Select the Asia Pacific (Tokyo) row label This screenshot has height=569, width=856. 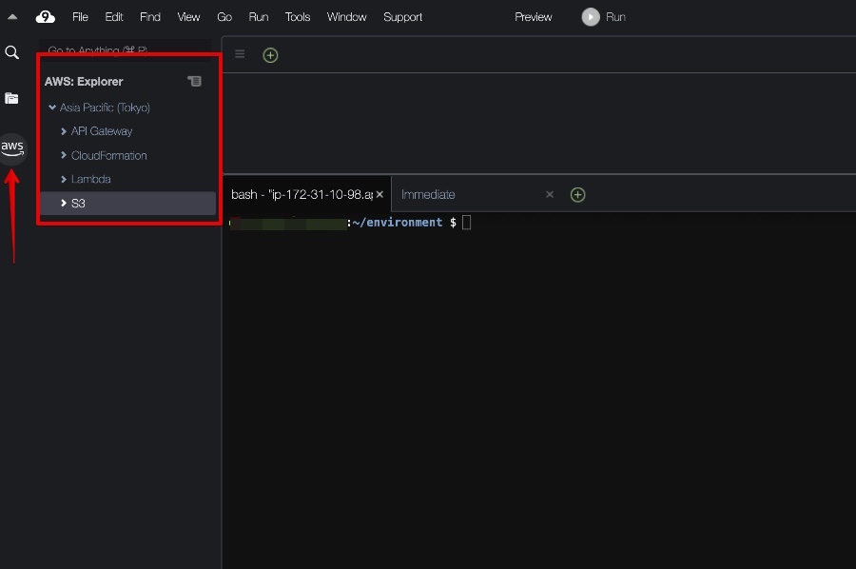[105, 108]
